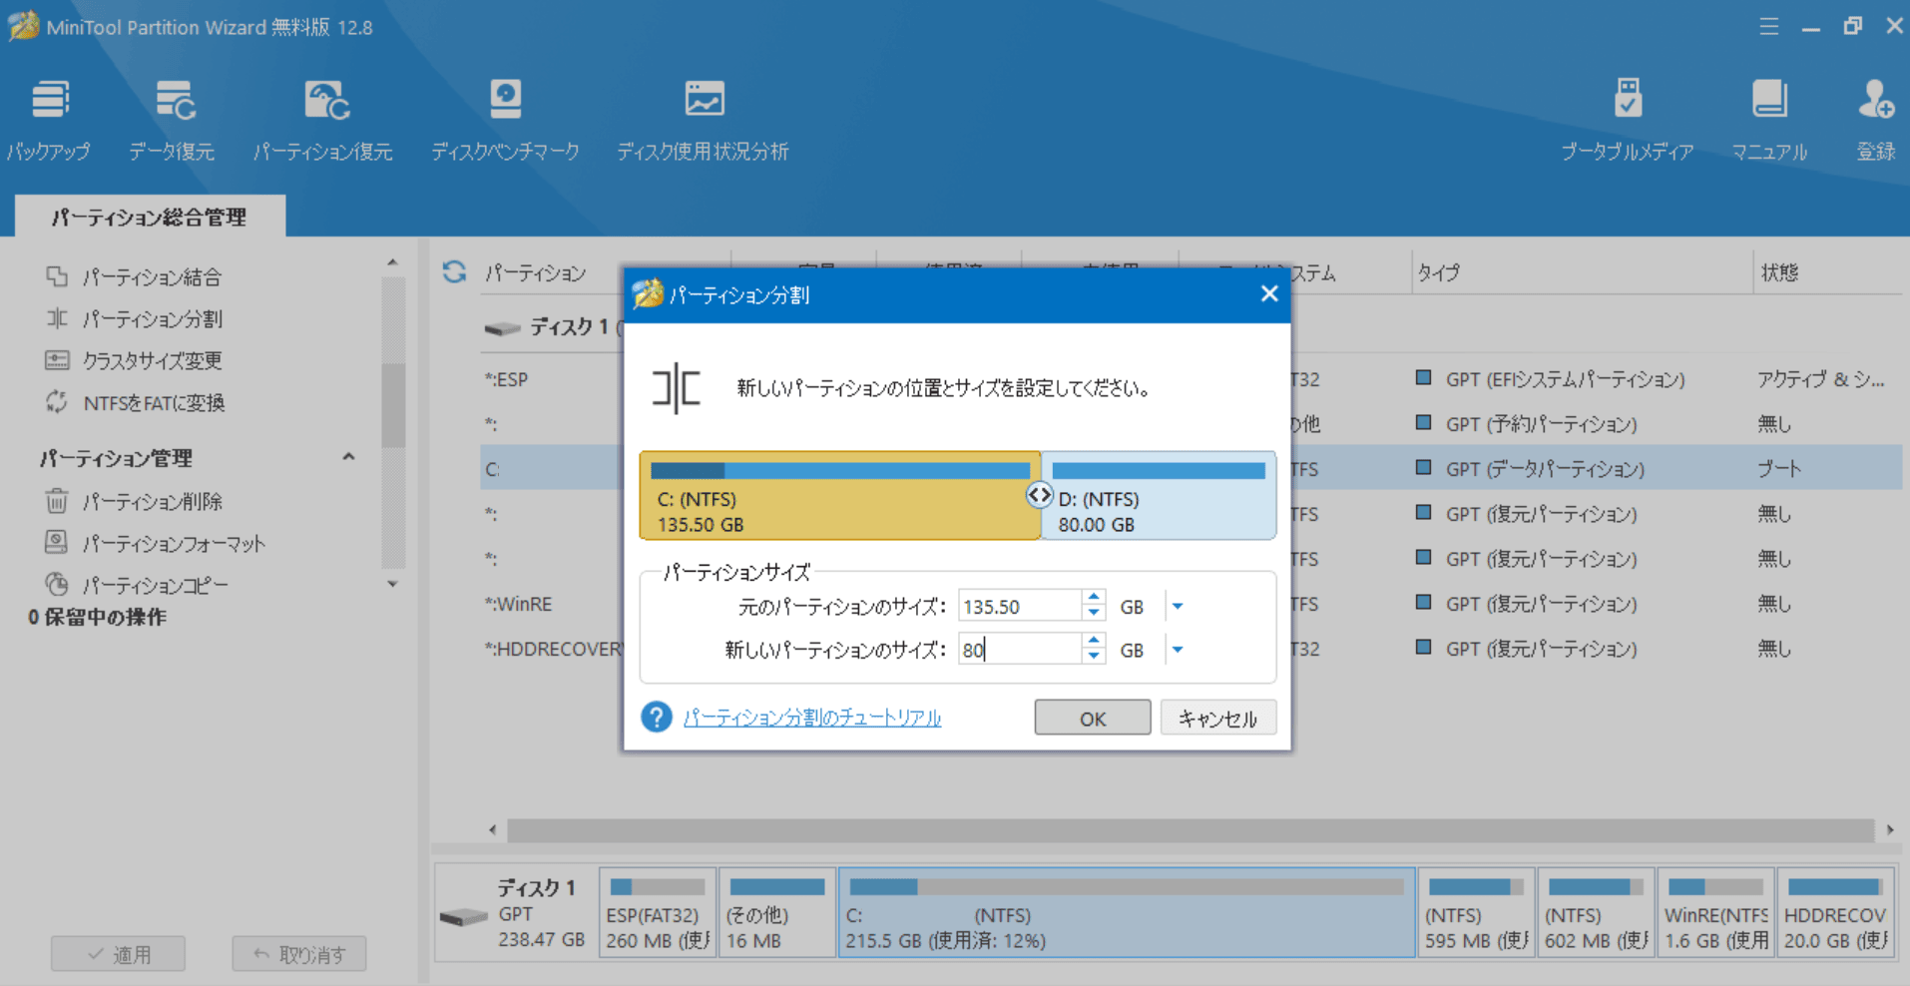This screenshot has width=1910, height=986.
Task: Open the マニュアル manual
Action: [x=1769, y=121]
